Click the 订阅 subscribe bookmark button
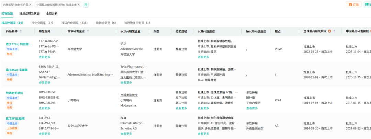Viewport: 371px width, 139px height. (x=353, y=5)
